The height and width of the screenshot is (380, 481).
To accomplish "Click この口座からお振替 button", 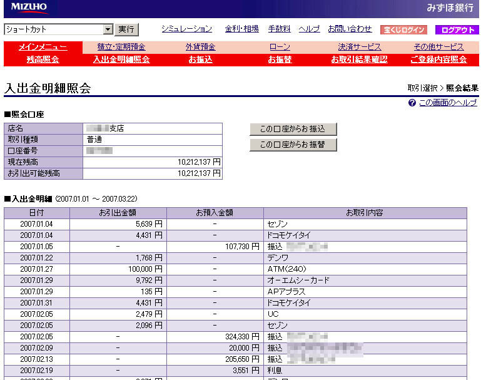I will [293, 145].
